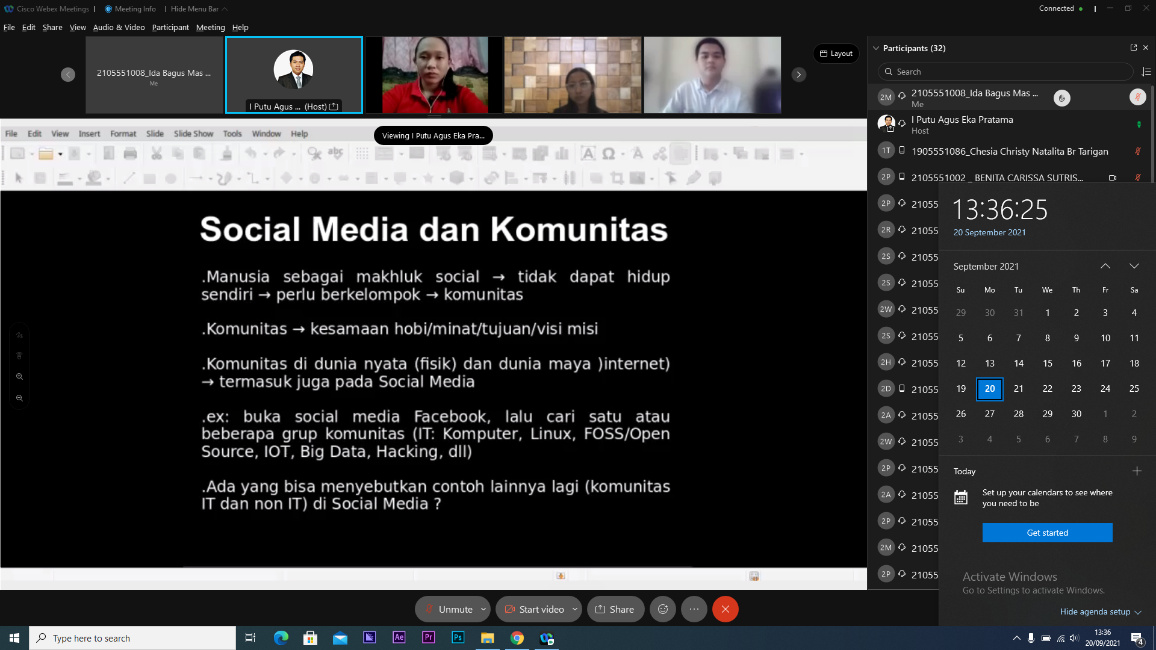Open notification center icon

point(1137,639)
